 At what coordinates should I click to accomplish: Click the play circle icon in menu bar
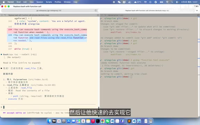150,2
